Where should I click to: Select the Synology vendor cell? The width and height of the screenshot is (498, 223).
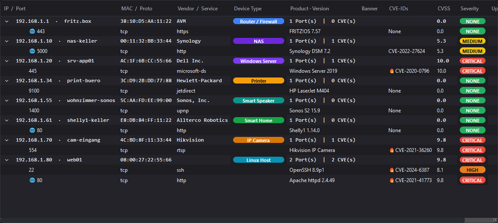[x=189, y=41]
